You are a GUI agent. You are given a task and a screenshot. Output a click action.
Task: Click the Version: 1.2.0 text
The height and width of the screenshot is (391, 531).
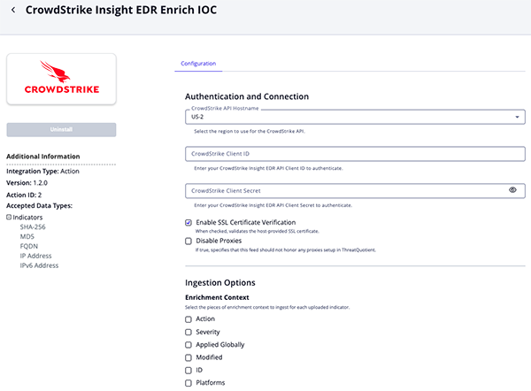point(27,183)
